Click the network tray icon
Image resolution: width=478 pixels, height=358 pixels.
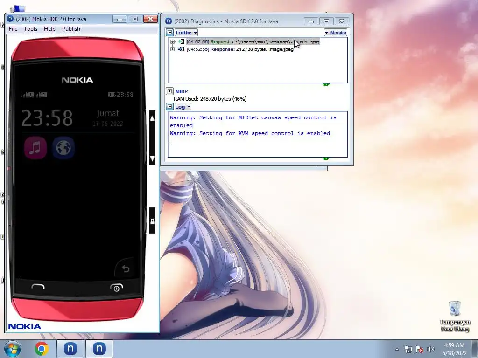[408, 349]
